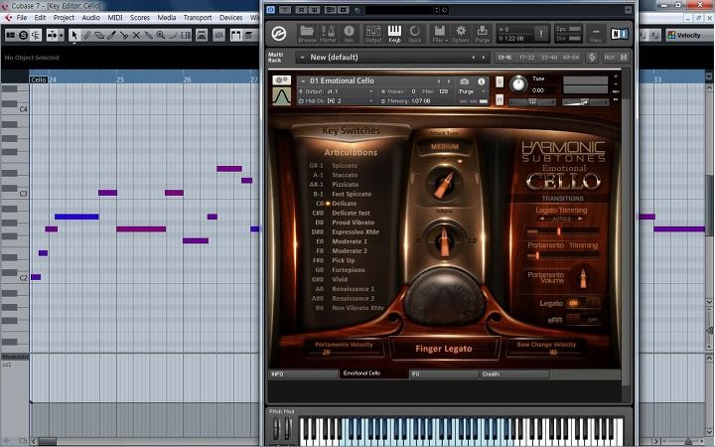Select the Line tool in Cubase toolbar
The image size is (715, 447).
click(x=173, y=35)
